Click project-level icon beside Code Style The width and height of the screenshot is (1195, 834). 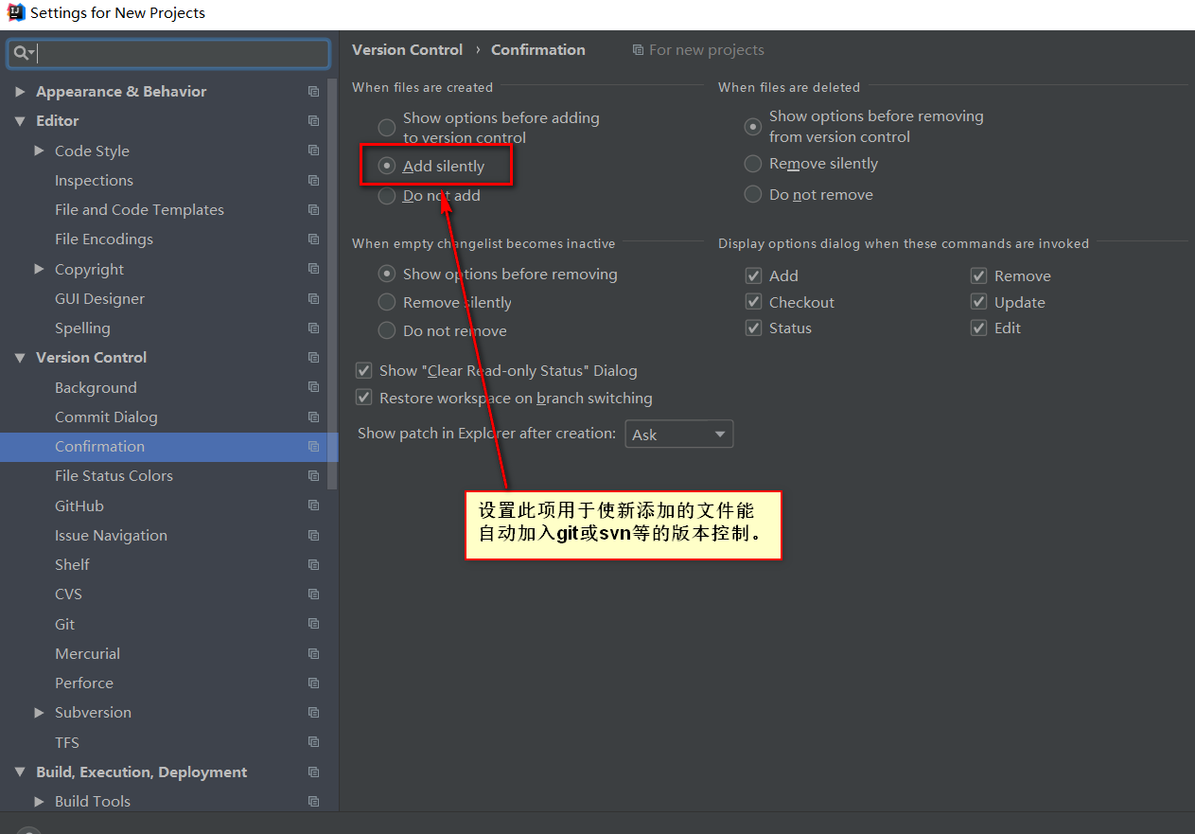point(313,151)
